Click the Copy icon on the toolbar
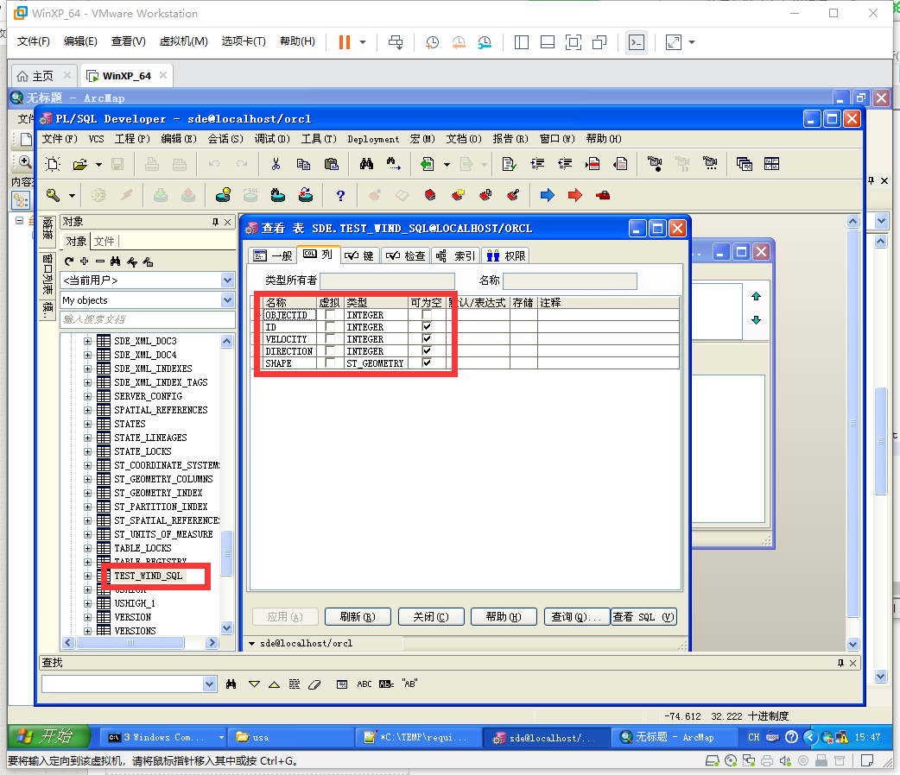Viewport: 900px width, 775px height. pyautogui.click(x=302, y=164)
